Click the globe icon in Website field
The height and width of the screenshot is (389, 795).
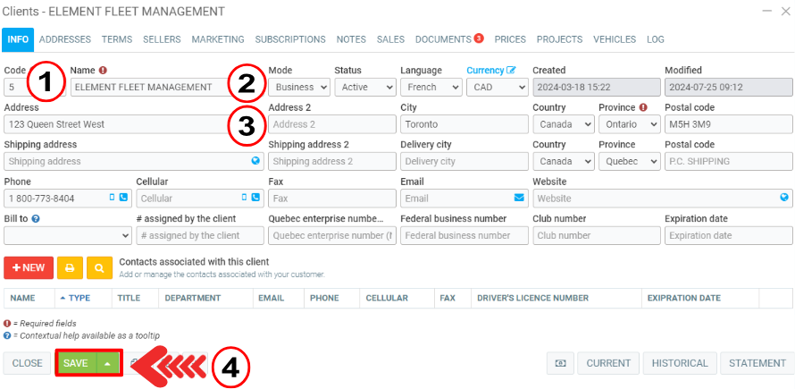[784, 198]
